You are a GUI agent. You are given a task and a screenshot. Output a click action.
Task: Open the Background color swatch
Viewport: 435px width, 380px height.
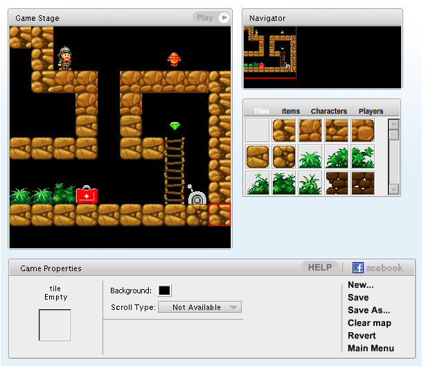click(165, 291)
